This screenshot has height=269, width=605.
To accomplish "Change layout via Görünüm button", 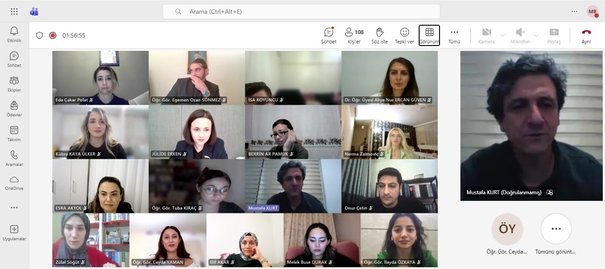I will [x=429, y=35].
